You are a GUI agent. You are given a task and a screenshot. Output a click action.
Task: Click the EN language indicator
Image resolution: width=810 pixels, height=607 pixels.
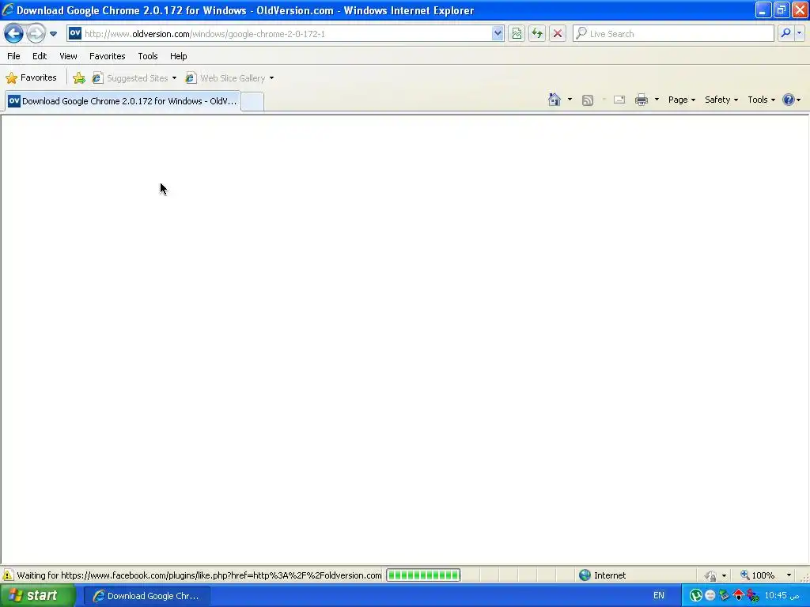(x=659, y=596)
